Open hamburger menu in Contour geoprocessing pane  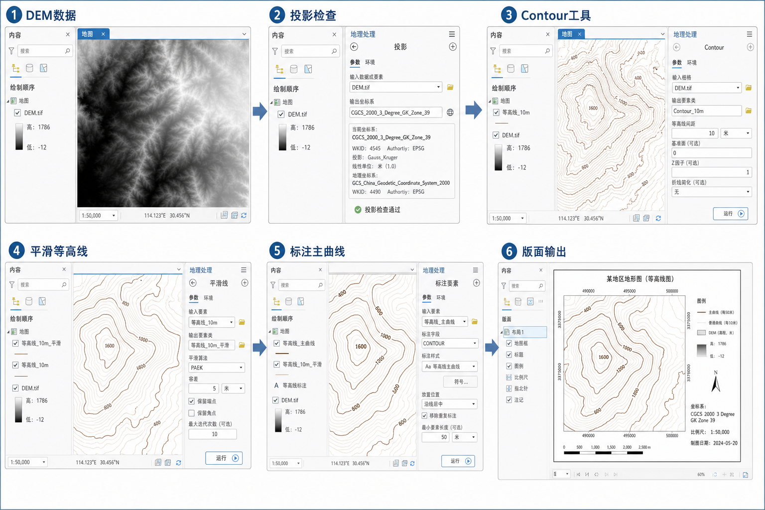tap(750, 34)
